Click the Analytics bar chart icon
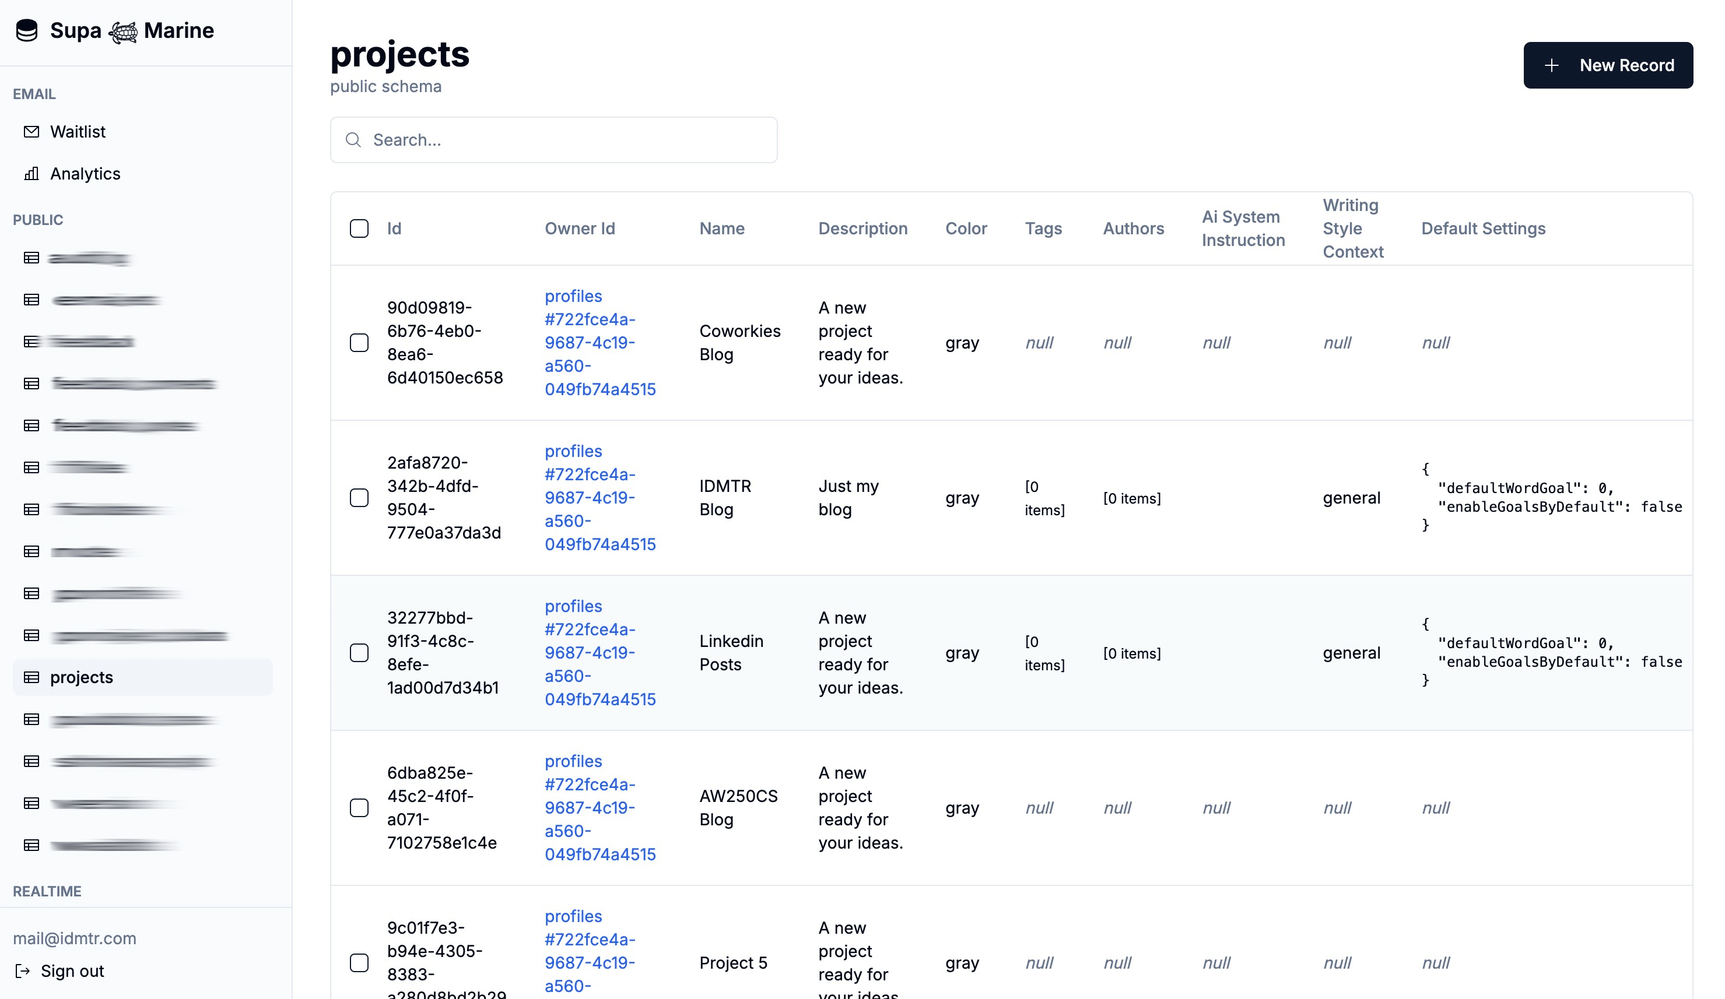1725x999 pixels. [x=31, y=174]
